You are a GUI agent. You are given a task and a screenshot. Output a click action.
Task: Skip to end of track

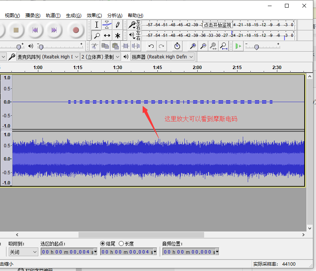54,30
